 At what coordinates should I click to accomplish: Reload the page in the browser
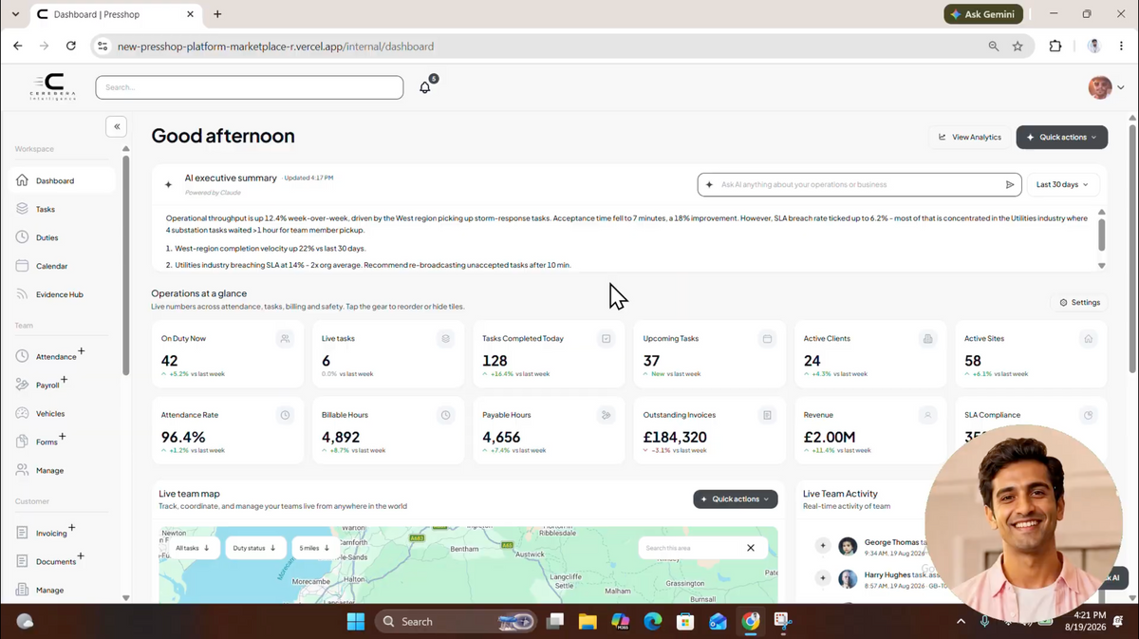click(x=70, y=46)
